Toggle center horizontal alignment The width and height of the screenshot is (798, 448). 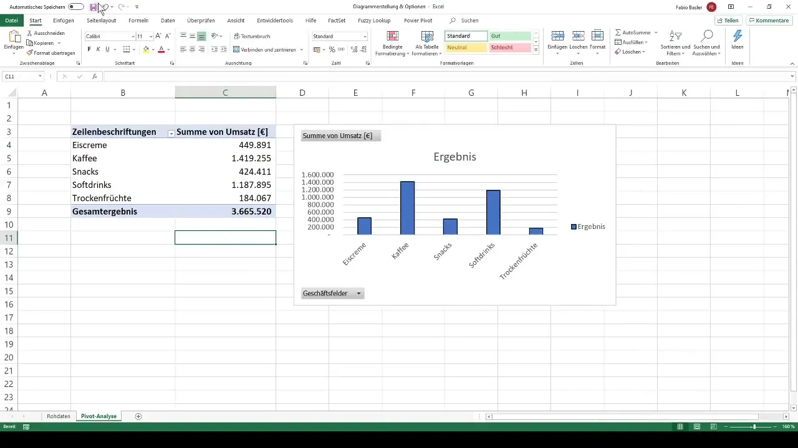[x=193, y=49]
